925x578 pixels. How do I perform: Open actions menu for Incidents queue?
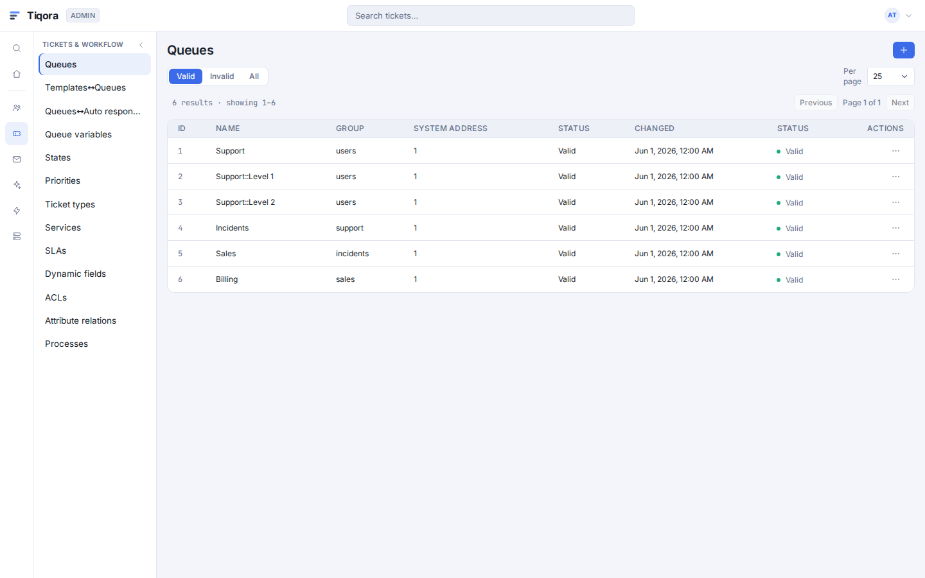tap(895, 228)
